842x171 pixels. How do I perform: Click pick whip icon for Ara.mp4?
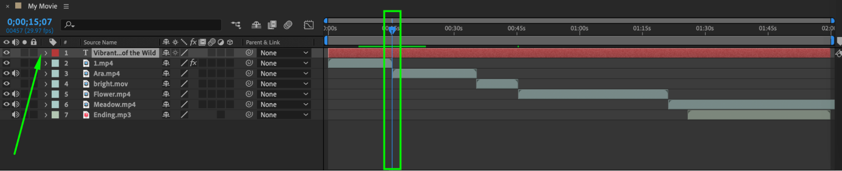pos(249,73)
